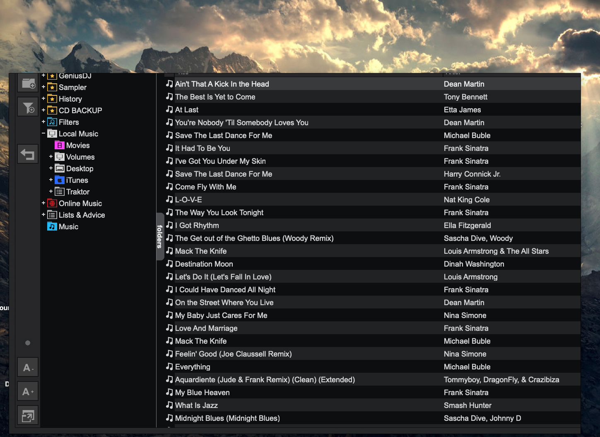The width and height of the screenshot is (600, 437).
Task: Click note icon beside At Last
Action: pos(169,109)
